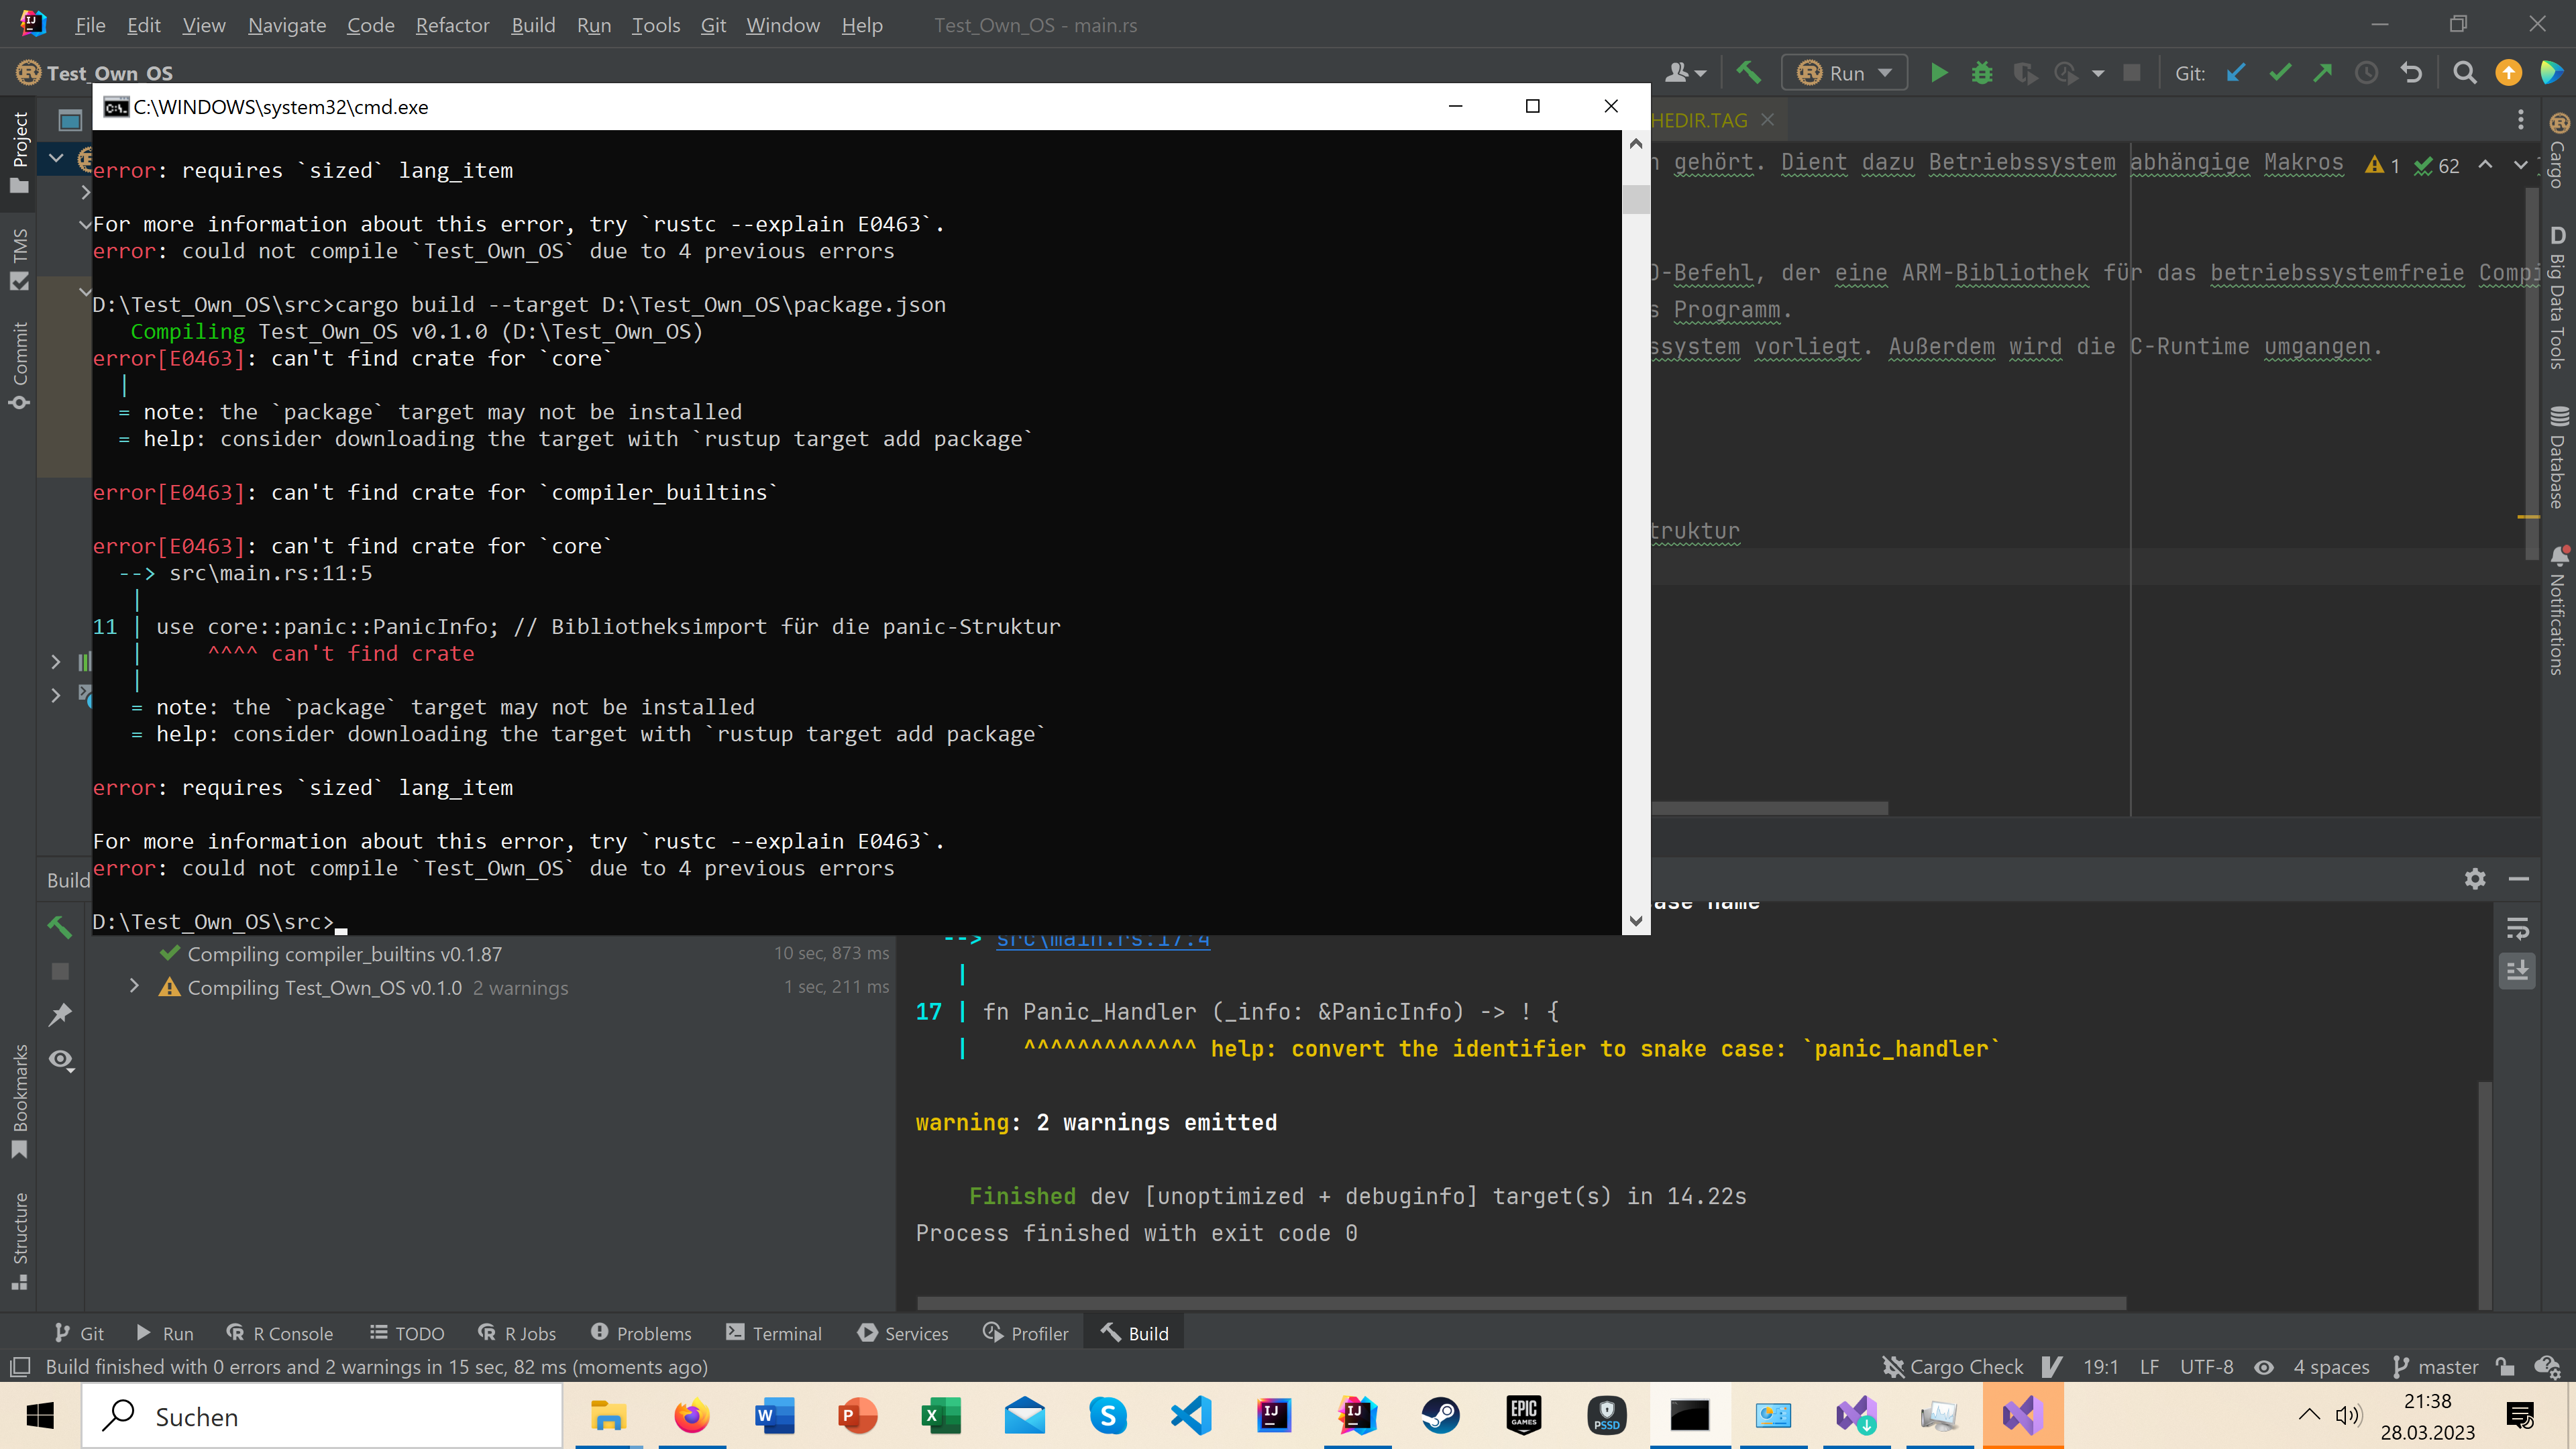Switch to the Terminal tab
Image resolution: width=2576 pixels, height=1449 pixels.
click(773, 1332)
